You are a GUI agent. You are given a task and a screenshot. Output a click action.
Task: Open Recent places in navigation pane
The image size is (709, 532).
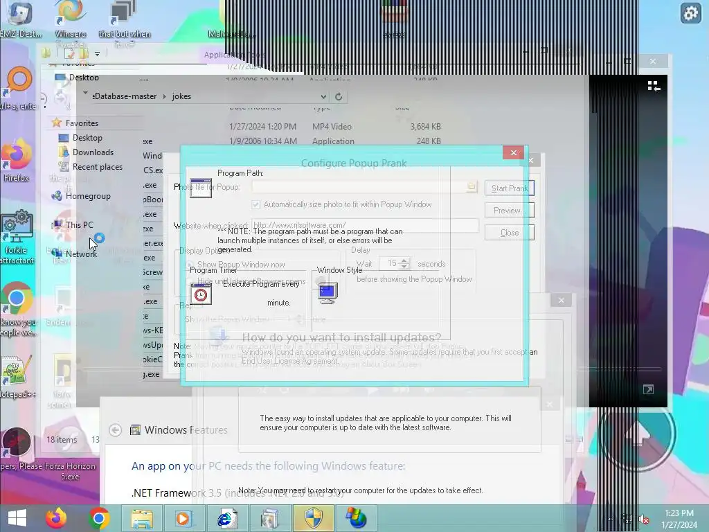[97, 167]
